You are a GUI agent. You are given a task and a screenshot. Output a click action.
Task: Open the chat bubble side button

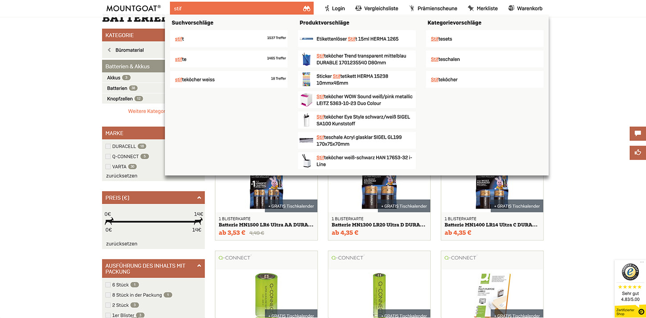(638, 133)
